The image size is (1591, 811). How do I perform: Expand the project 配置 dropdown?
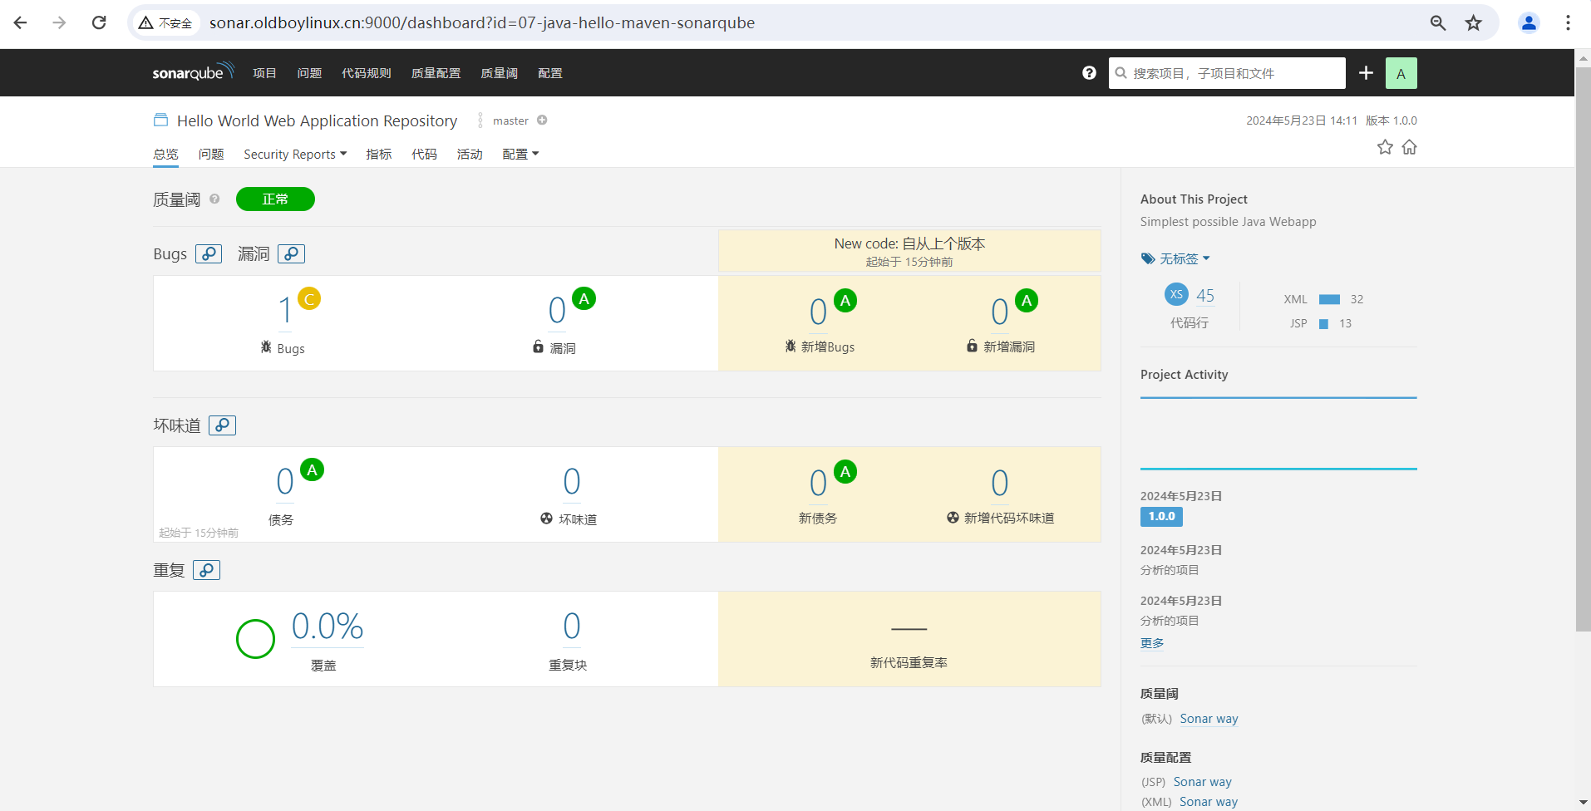520,154
